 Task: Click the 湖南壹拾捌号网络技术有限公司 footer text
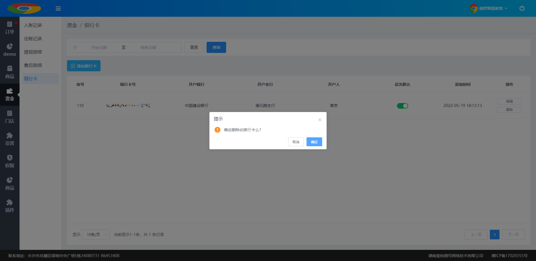point(456,256)
